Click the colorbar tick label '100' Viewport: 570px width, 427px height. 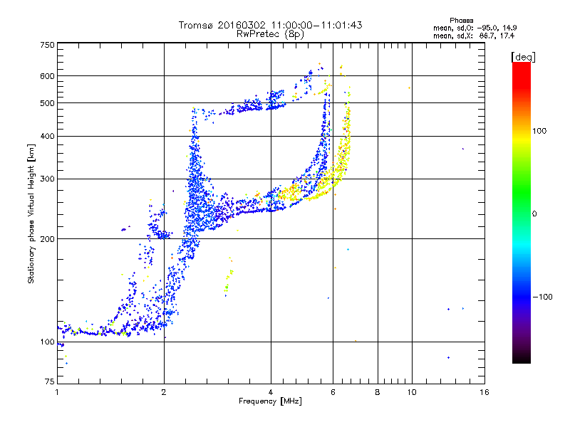click(539, 131)
